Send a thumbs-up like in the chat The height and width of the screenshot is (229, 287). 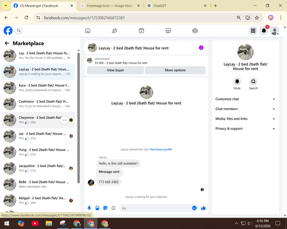pyautogui.click(x=203, y=208)
